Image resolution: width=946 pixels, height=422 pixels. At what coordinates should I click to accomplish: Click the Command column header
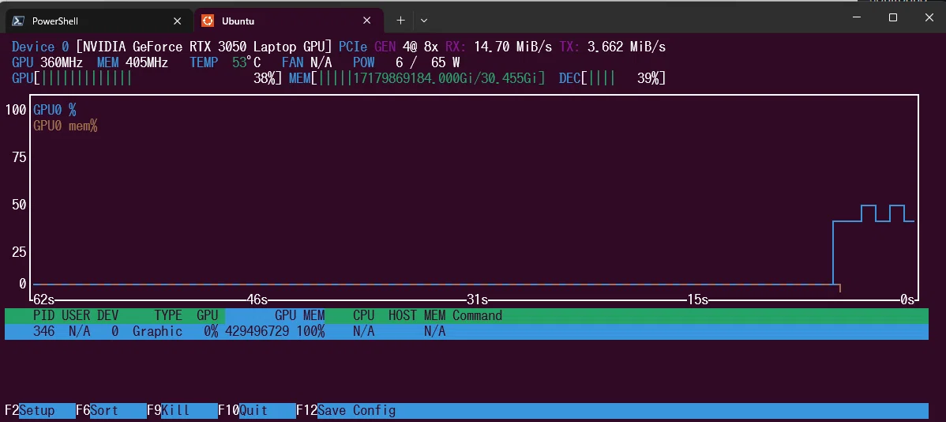pos(477,315)
